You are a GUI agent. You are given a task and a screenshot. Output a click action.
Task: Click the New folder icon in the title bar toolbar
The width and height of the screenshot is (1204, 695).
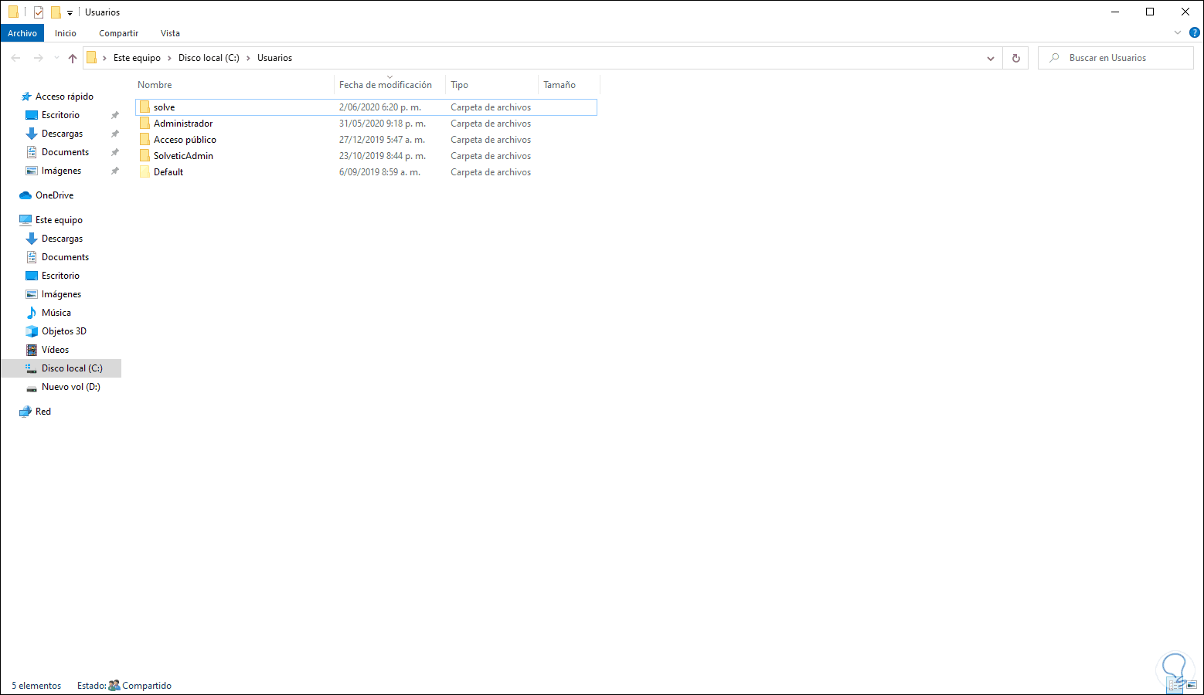(x=56, y=12)
